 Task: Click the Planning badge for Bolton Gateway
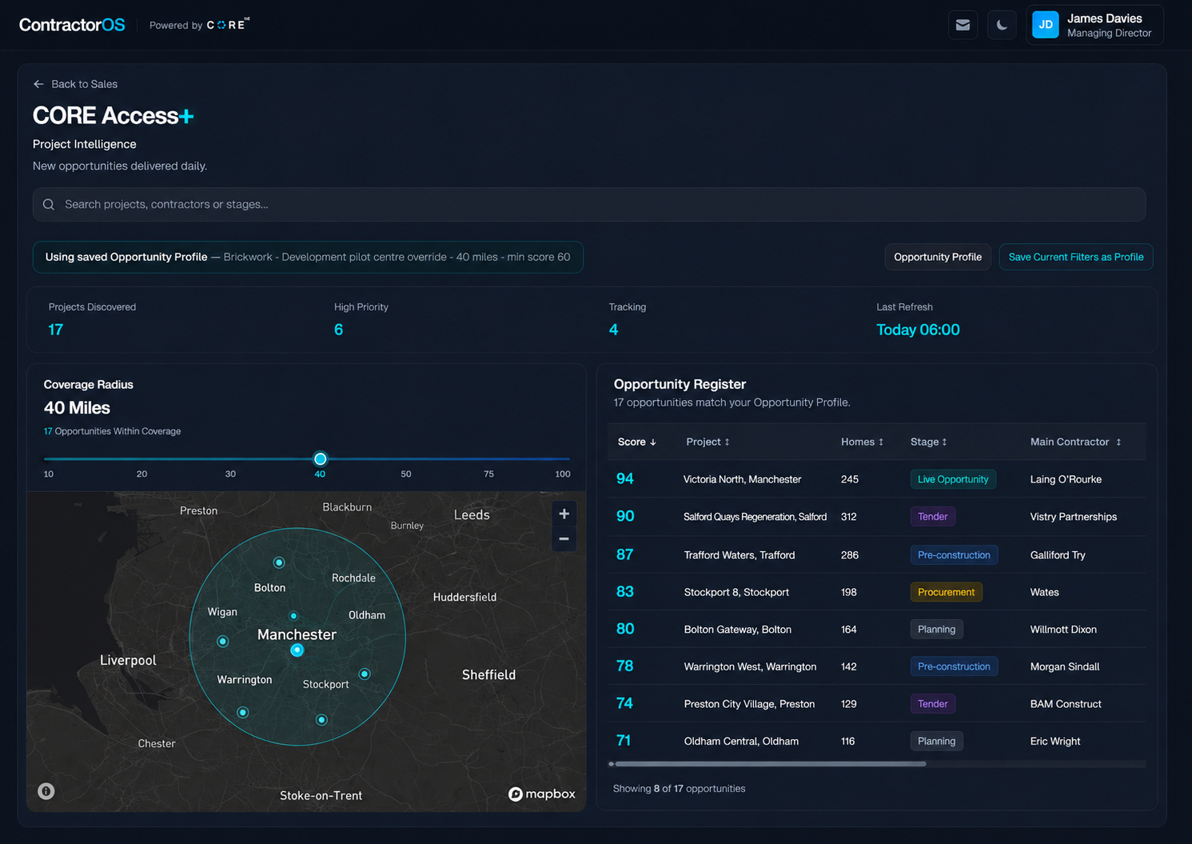(x=936, y=630)
